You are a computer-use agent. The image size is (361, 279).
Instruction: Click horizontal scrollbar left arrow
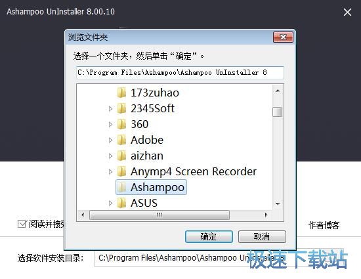(83, 215)
